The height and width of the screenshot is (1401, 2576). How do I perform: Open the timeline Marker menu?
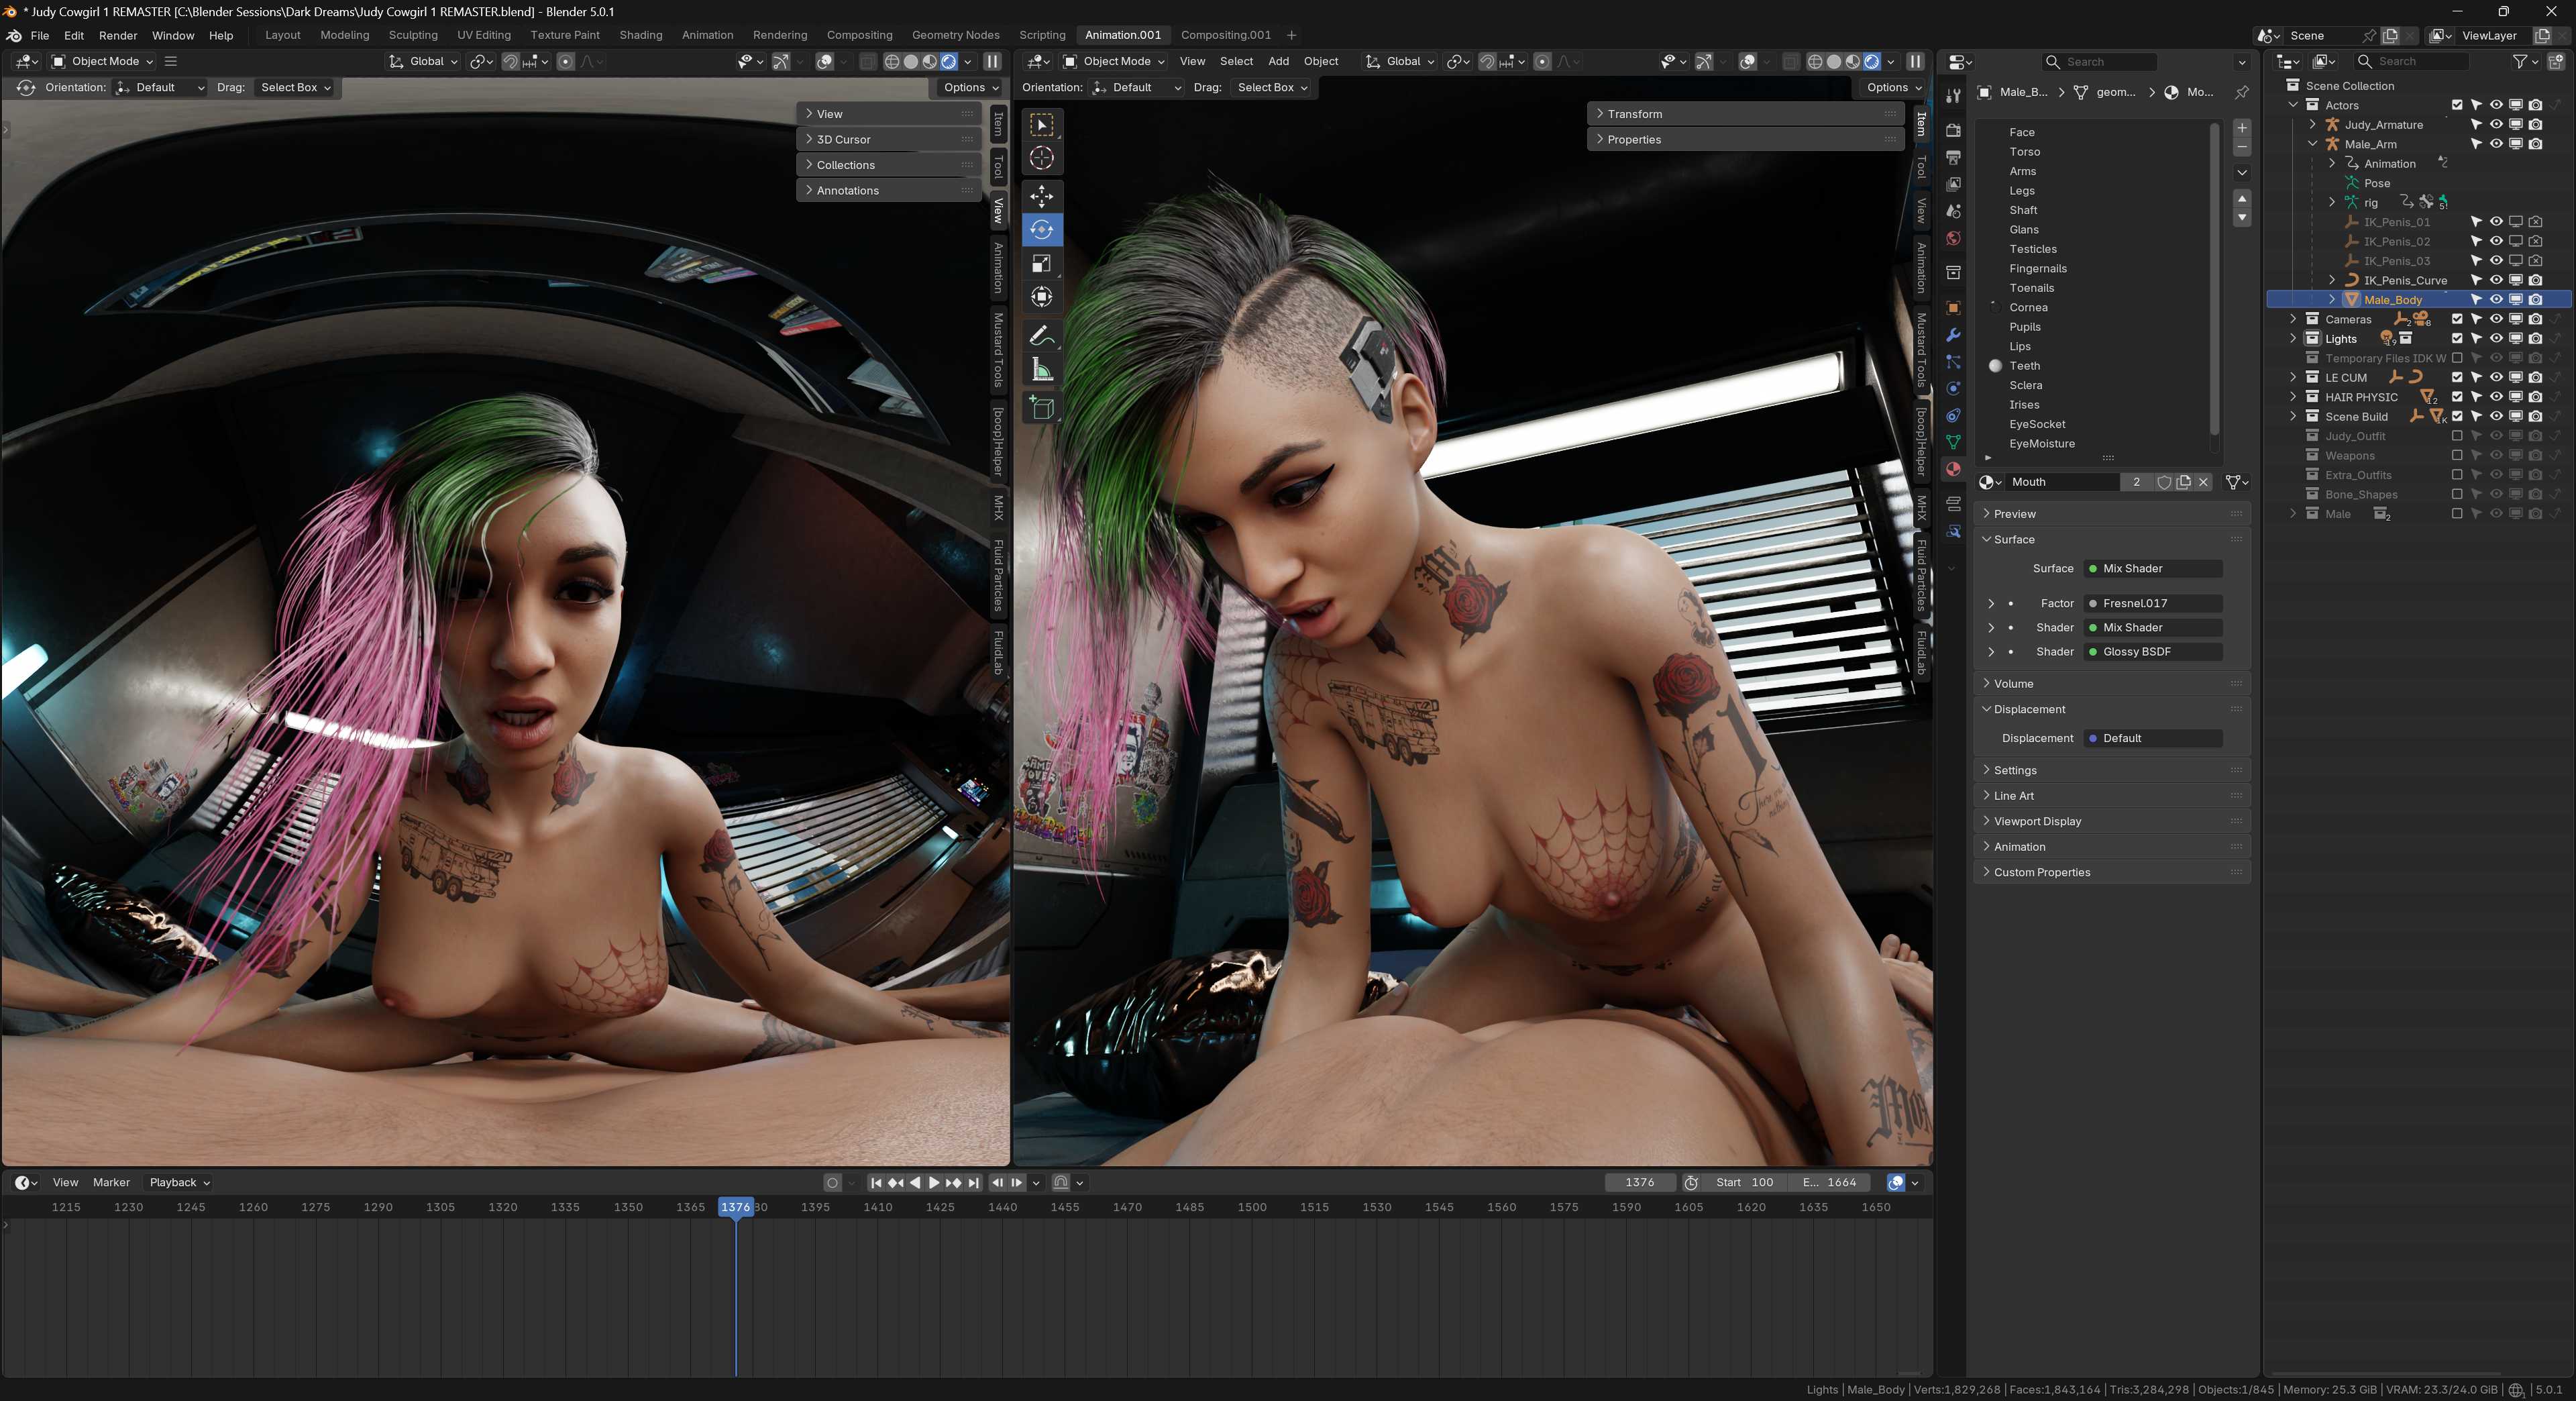pyautogui.click(x=111, y=1183)
